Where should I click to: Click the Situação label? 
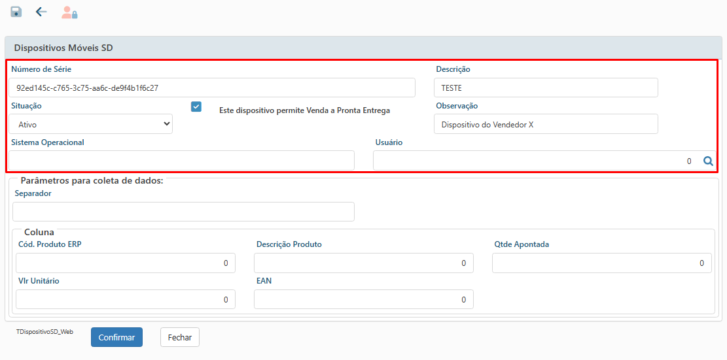click(26, 106)
